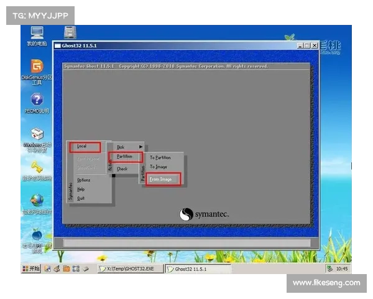373x299 pixels.
Task: Click the Symantec logo in the Ghost window
Action: (204, 214)
